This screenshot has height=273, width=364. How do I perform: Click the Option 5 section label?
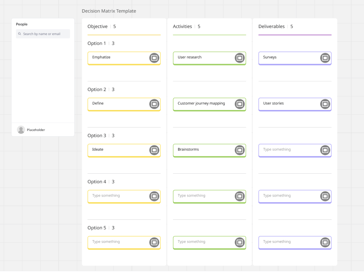pyautogui.click(x=97, y=227)
